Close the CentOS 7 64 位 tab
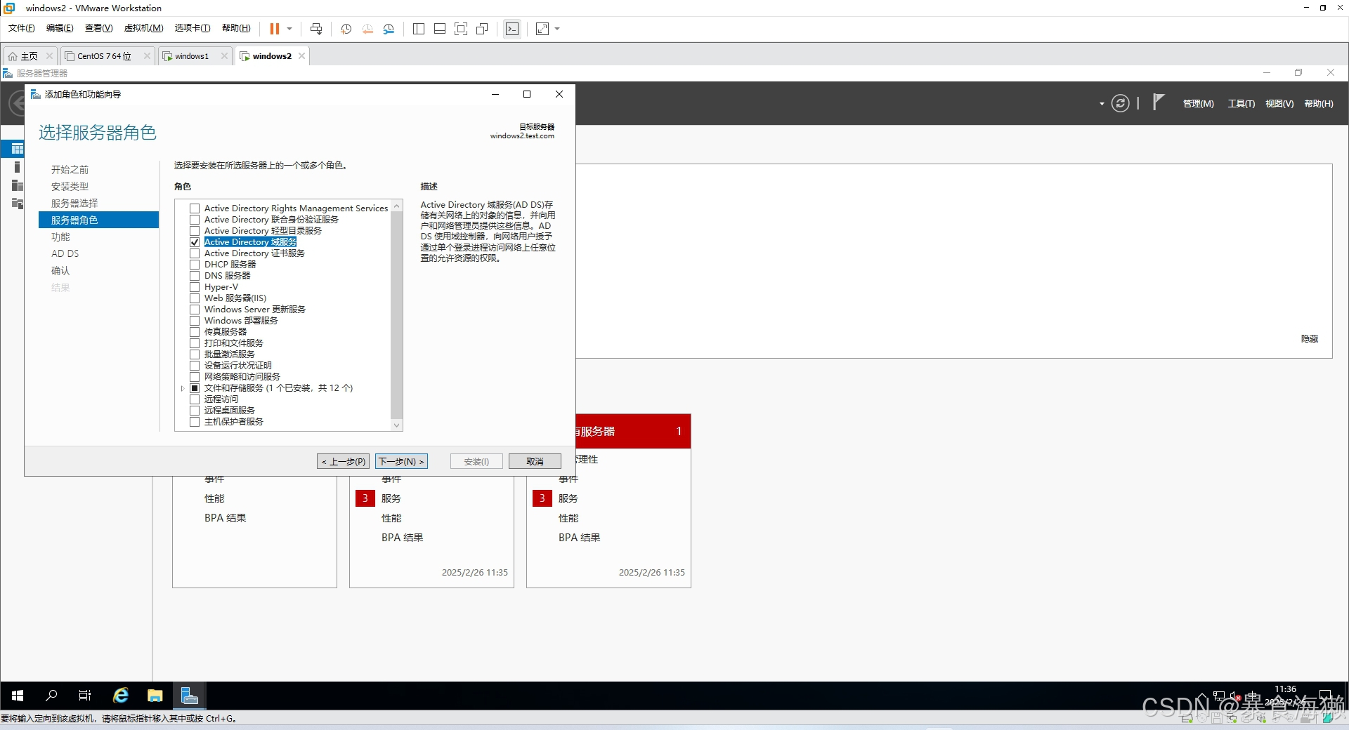The height and width of the screenshot is (730, 1349). (x=147, y=56)
